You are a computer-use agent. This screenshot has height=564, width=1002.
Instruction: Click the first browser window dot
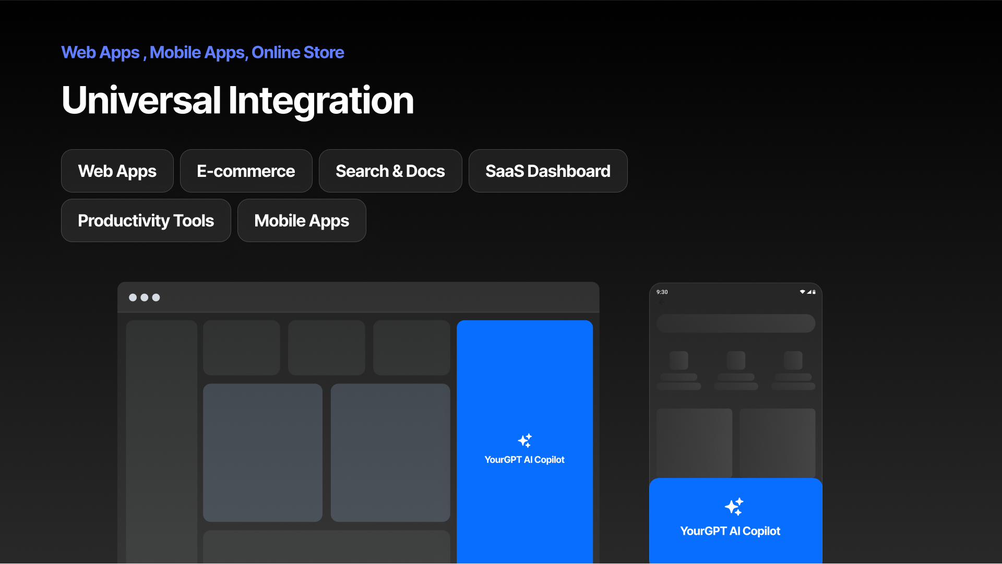[133, 297]
